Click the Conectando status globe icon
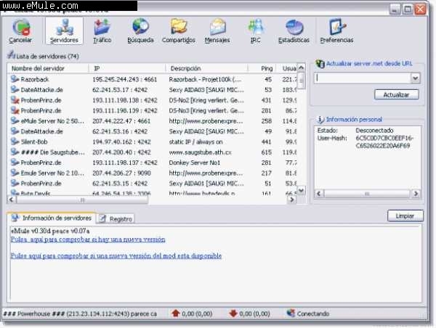This screenshot has height=328, width=436. tap(291, 313)
